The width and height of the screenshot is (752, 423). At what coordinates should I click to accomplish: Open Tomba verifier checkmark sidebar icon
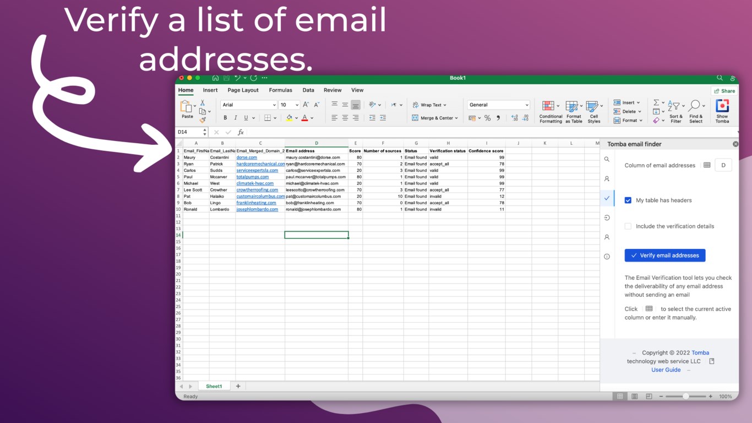tap(607, 198)
